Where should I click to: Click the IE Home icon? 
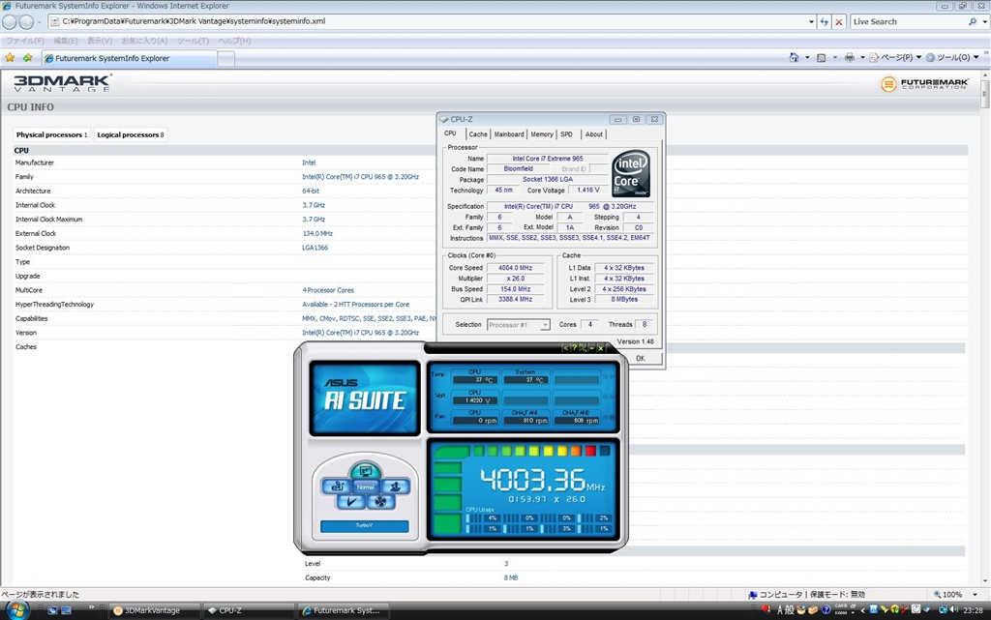(x=794, y=57)
